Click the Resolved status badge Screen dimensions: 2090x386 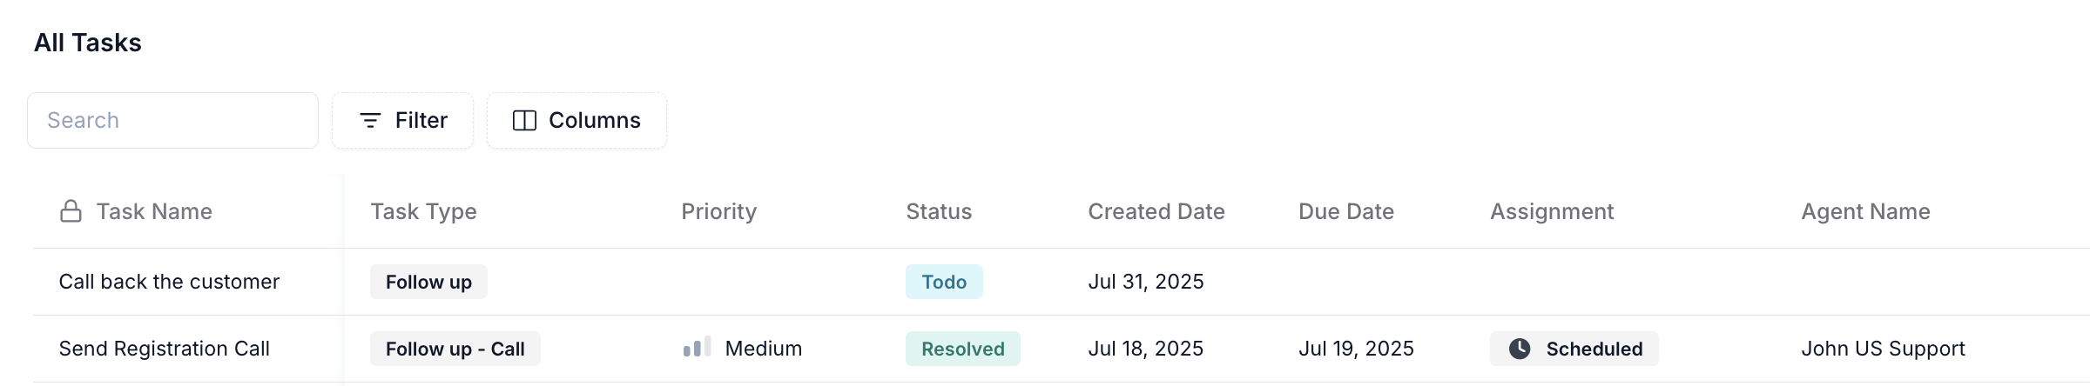pyautogui.click(x=963, y=349)
